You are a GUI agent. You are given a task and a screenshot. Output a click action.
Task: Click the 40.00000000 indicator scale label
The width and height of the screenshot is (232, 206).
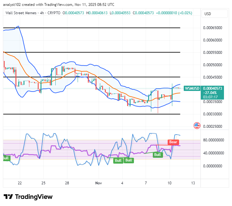pos(213,153)
